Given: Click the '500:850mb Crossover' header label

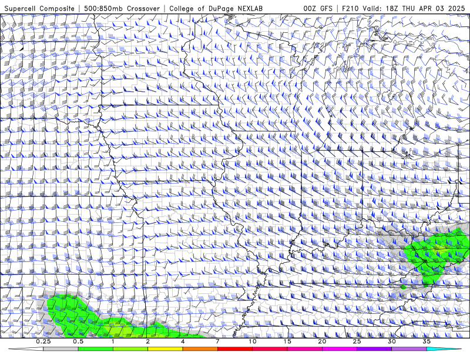Looking at the screenshot, I should tap(122, 8).
